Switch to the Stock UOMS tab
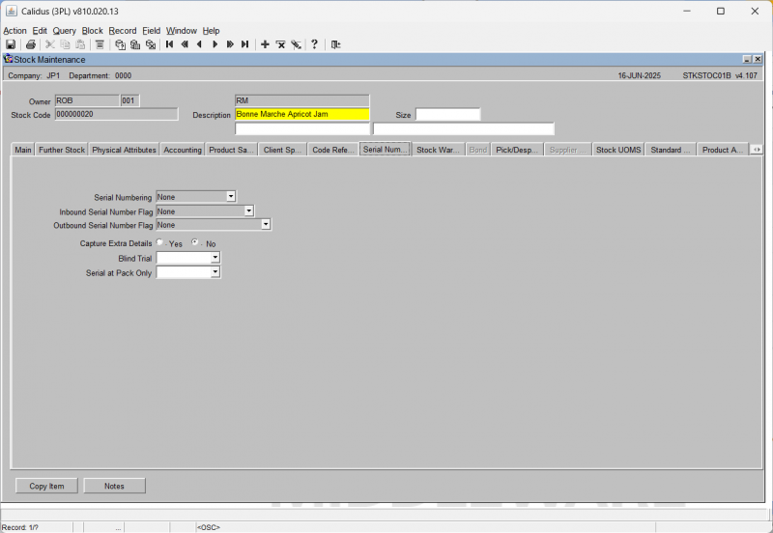This screenshot has height=533, width=773. 618,150
